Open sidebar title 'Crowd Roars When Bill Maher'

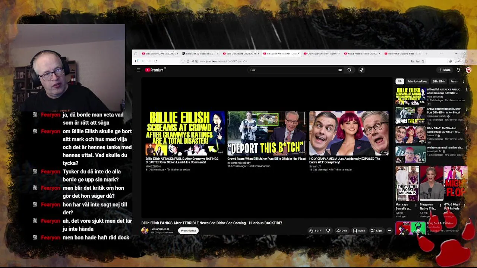pos(443,111)
